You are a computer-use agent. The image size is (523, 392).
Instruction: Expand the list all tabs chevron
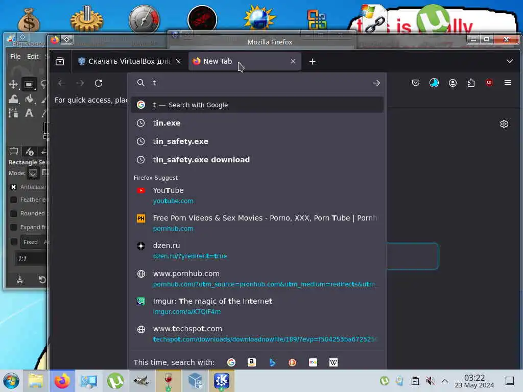pos(509,61)
